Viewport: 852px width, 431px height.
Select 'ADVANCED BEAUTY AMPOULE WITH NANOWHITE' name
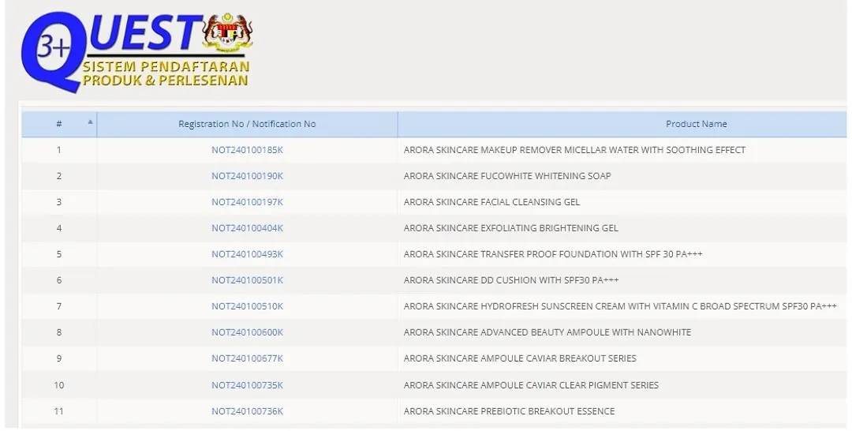tap(547, 332)
